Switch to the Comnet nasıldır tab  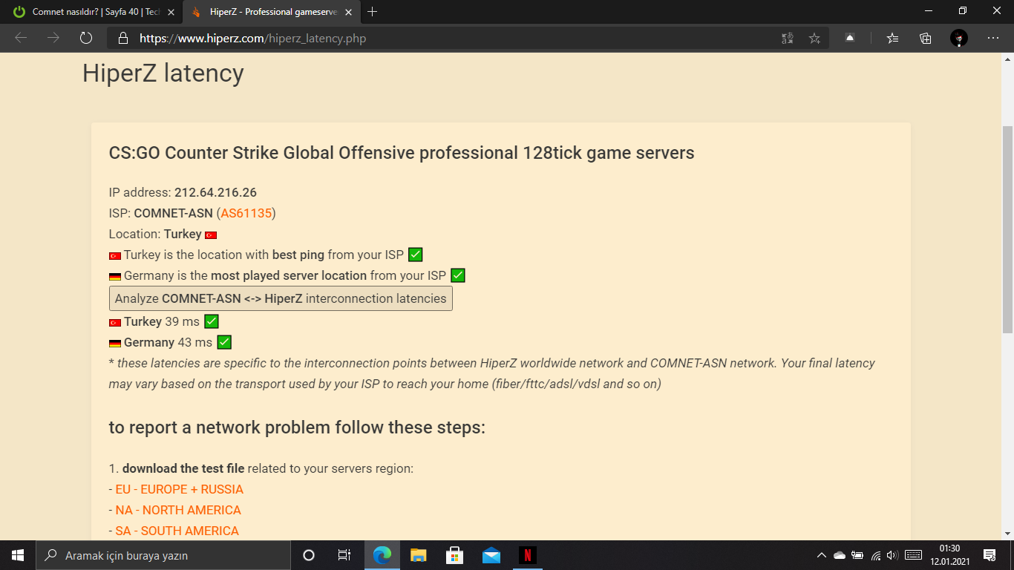[94, 12]
